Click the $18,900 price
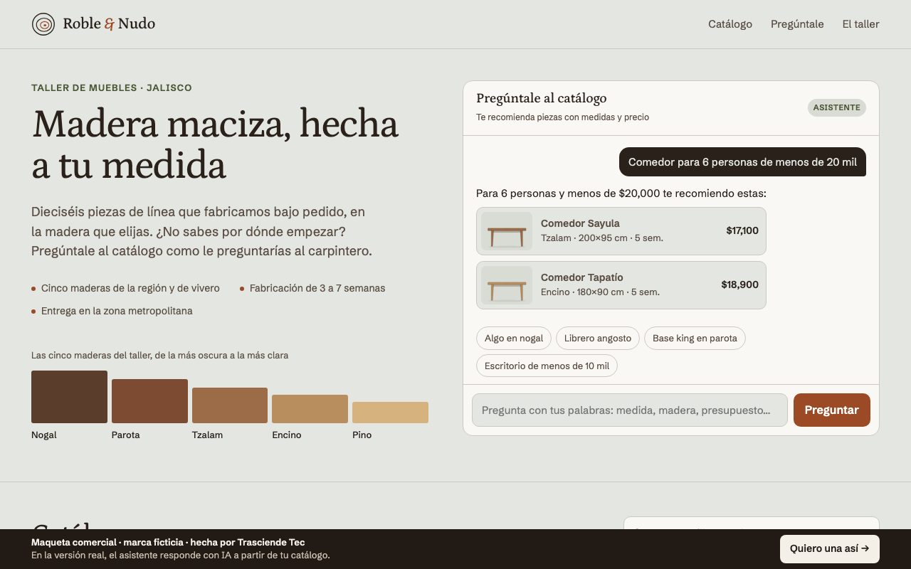911x569 pixels. tap(740, 284)
